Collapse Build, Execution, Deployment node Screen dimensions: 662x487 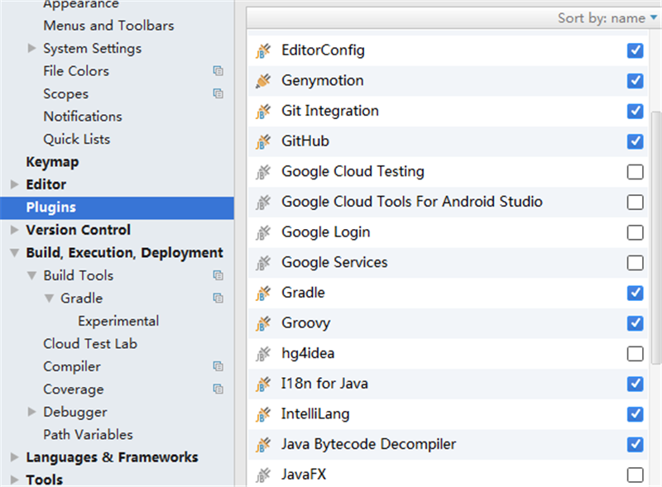tap(14, 253)
